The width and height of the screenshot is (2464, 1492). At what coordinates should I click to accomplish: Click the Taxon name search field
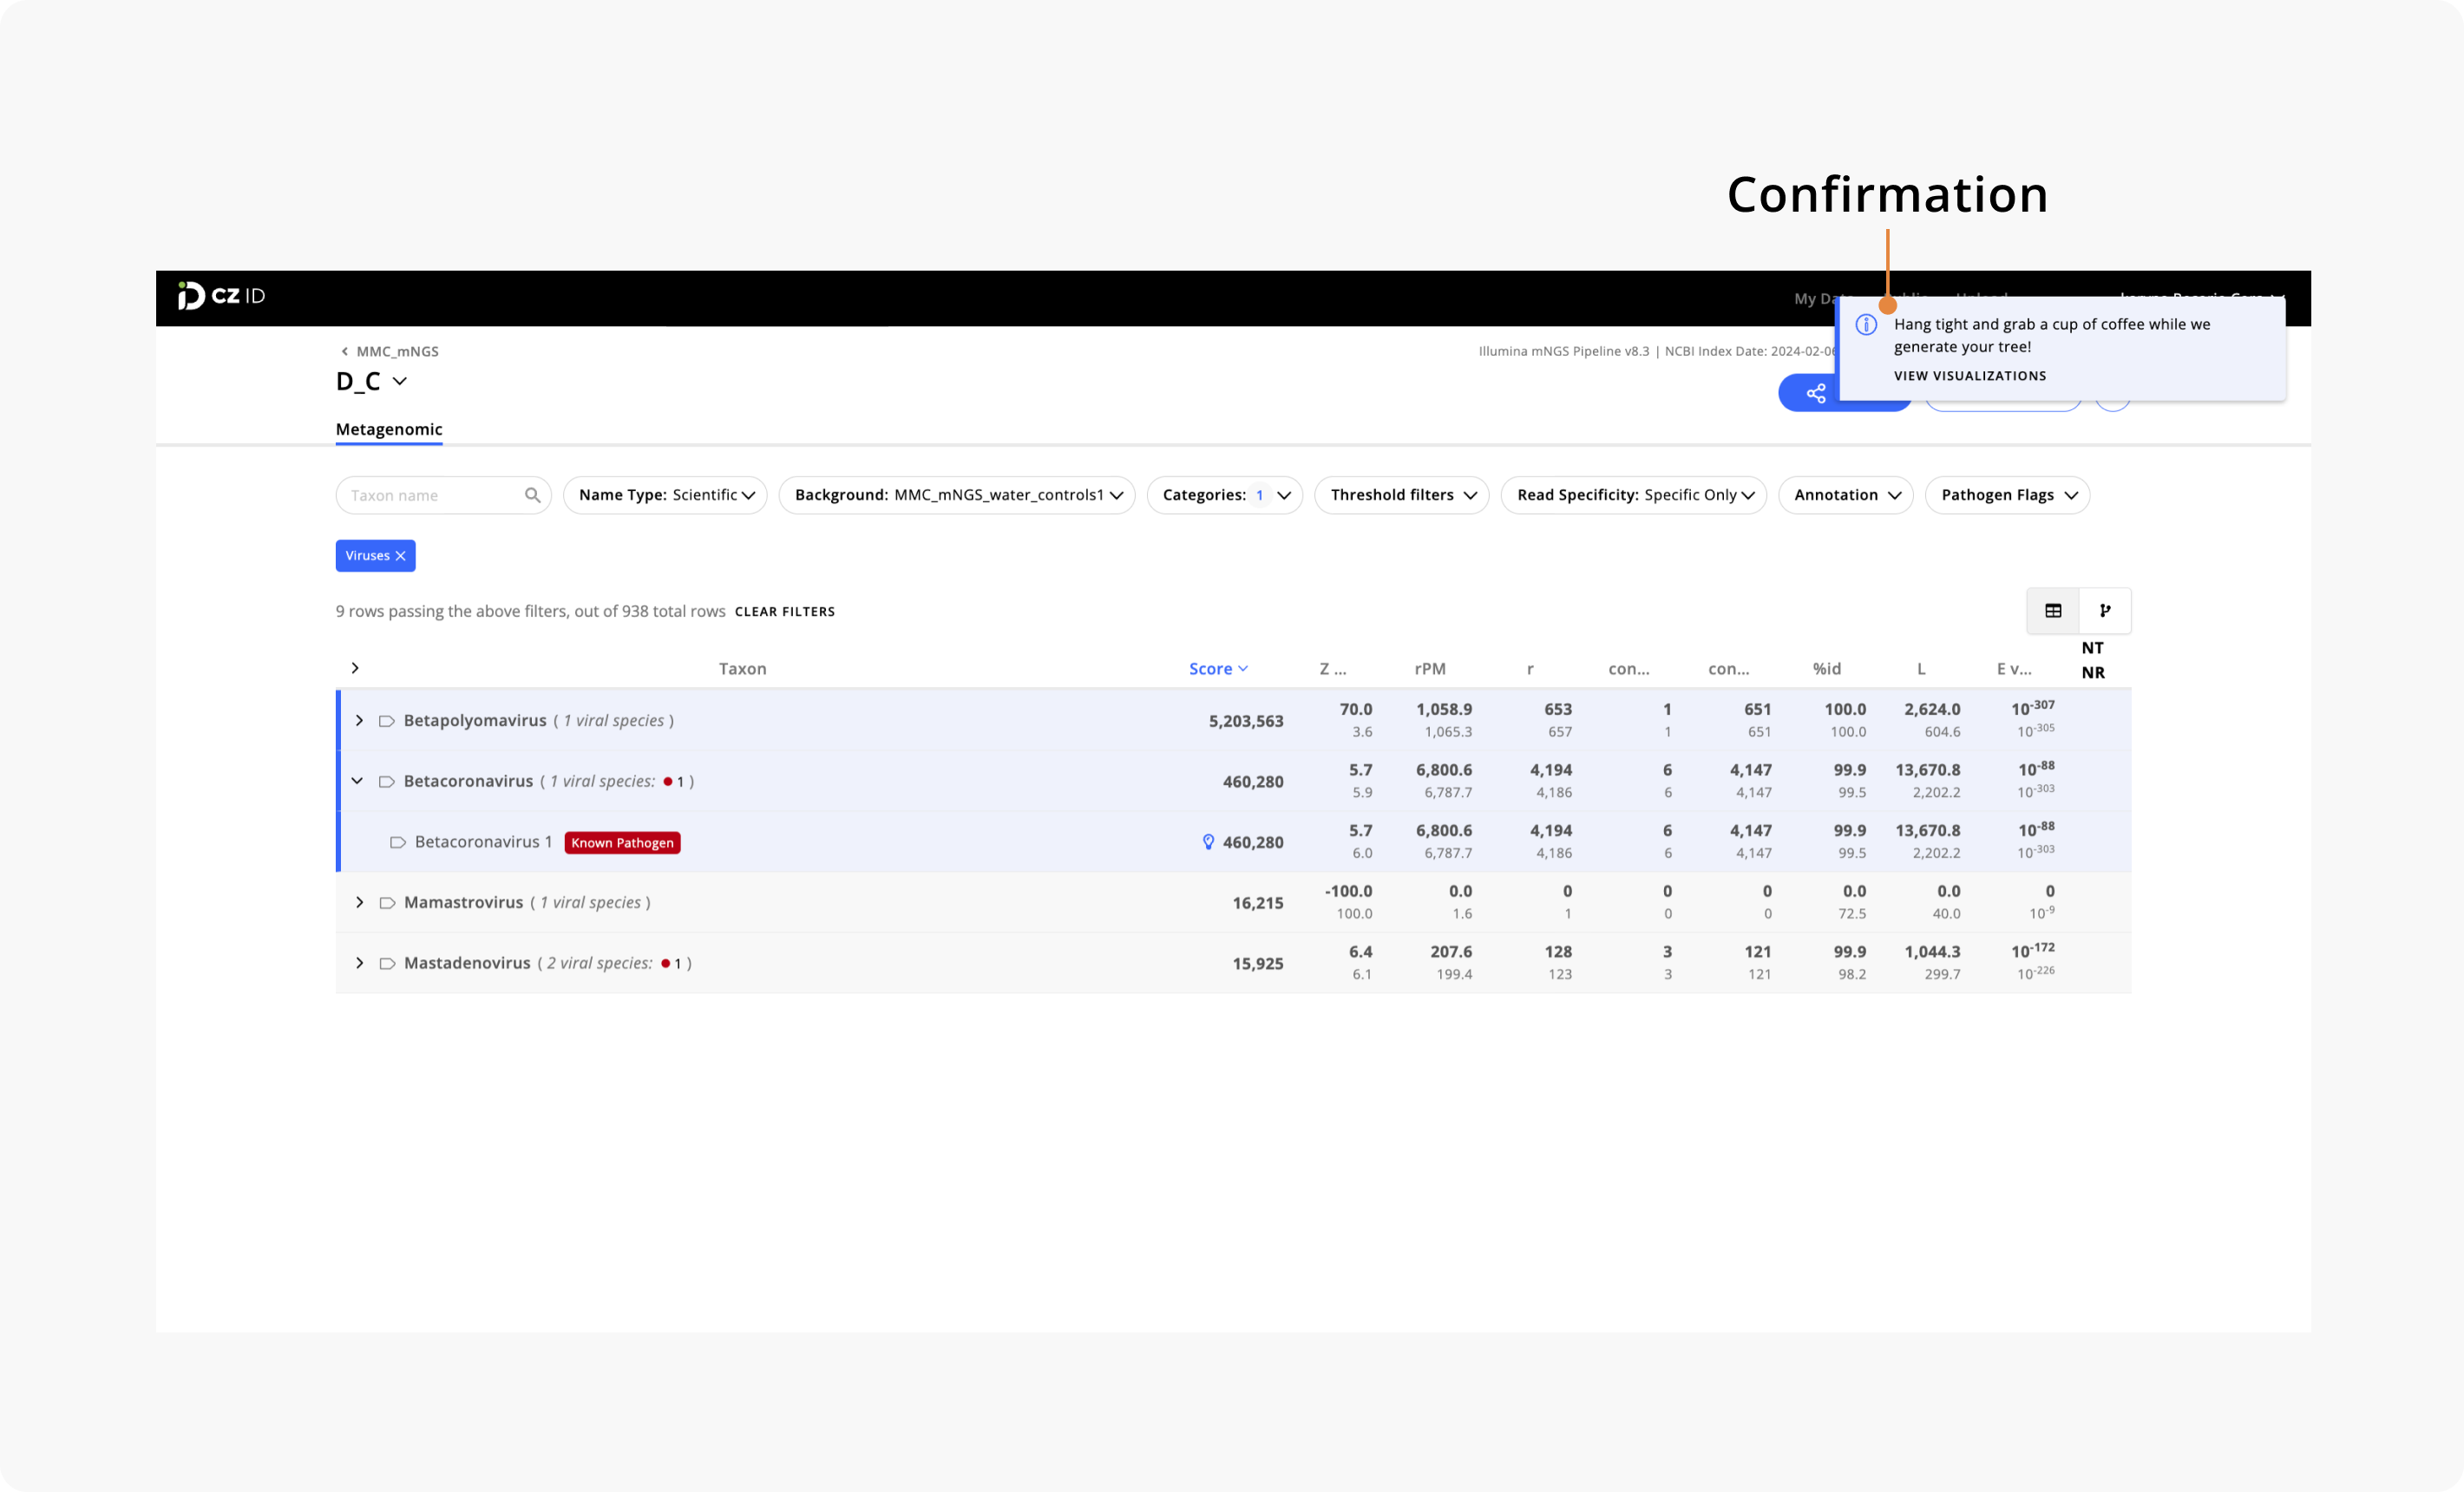click(x=443, y=495)
